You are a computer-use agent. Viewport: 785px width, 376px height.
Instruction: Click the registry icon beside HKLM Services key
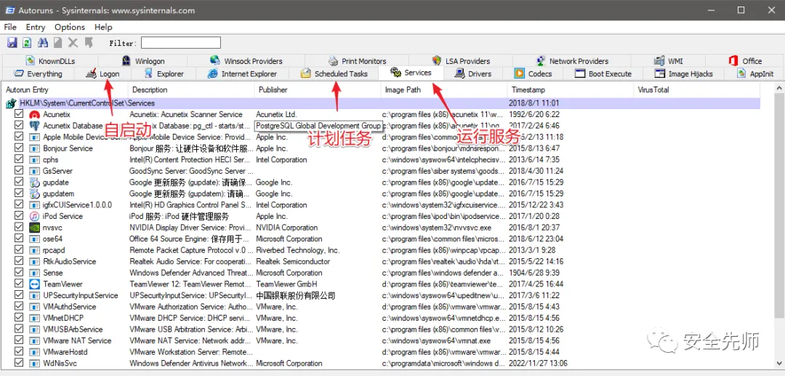[x=11, y=103]
